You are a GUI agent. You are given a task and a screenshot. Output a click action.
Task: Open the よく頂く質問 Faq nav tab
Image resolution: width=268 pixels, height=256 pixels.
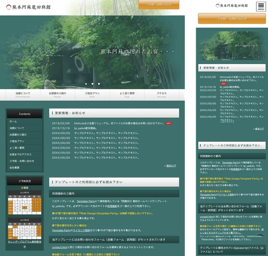pyautogui.click(x=127, y=94)
